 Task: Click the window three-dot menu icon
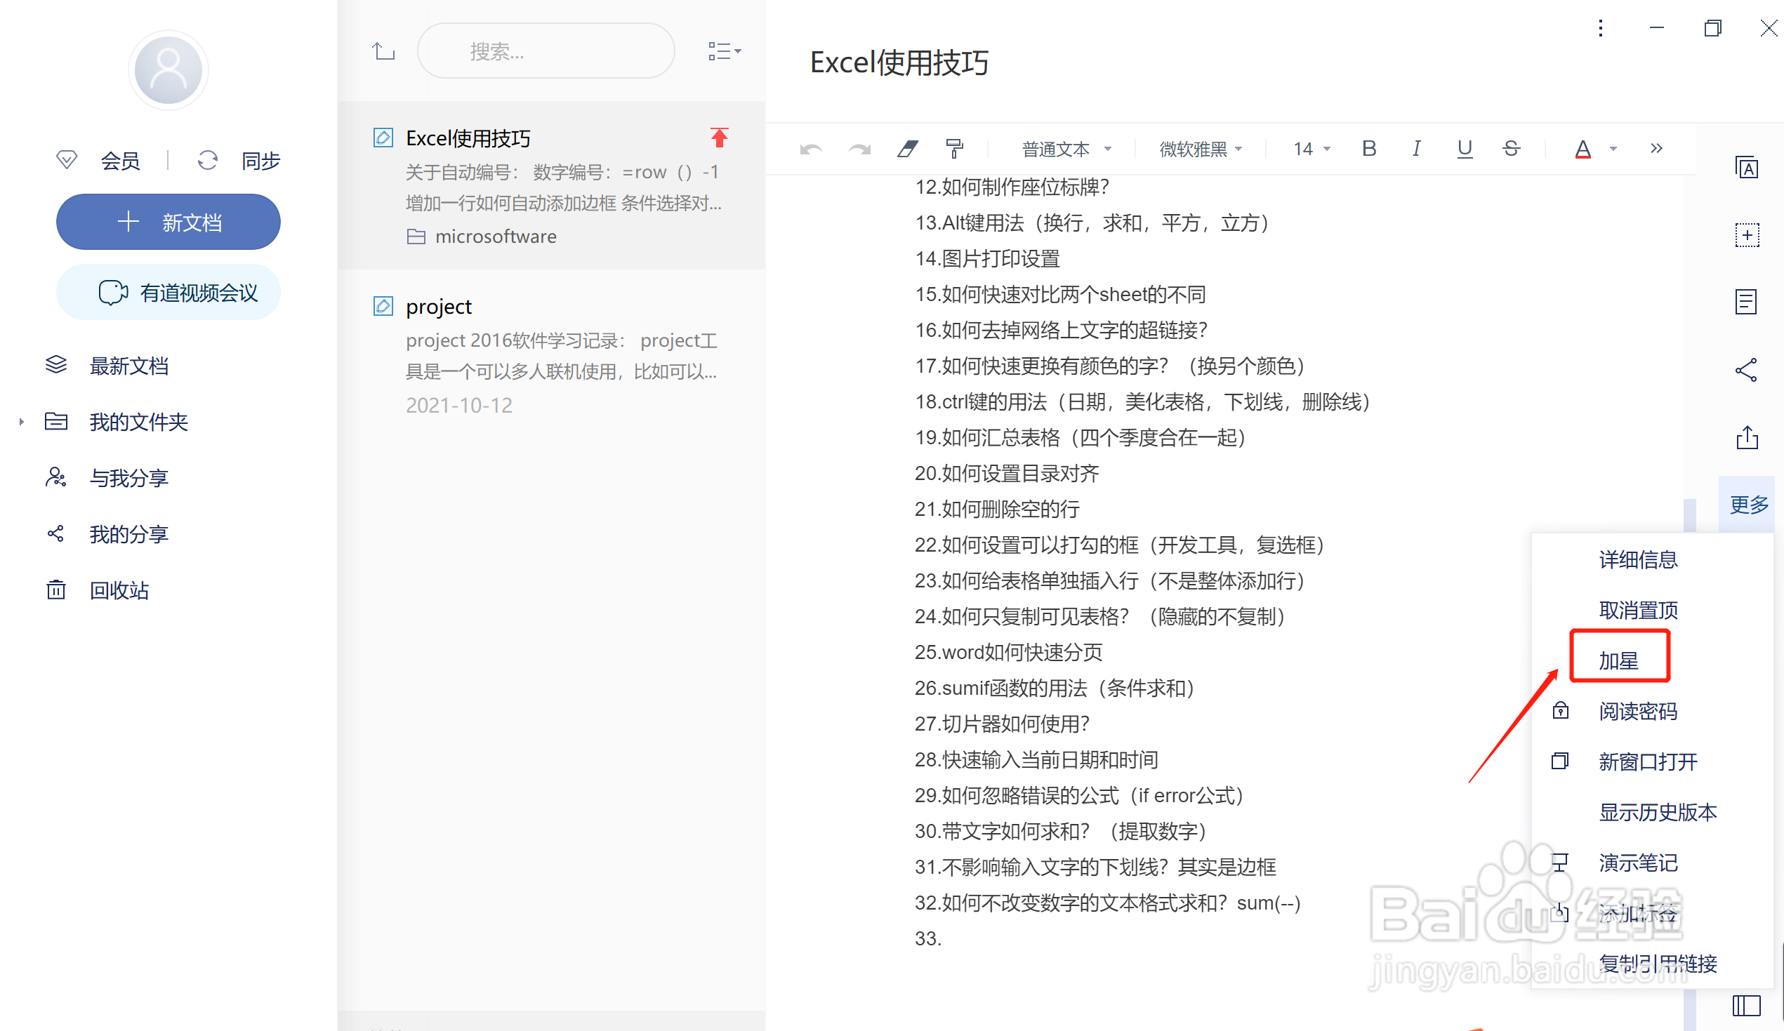[1600, 28]
